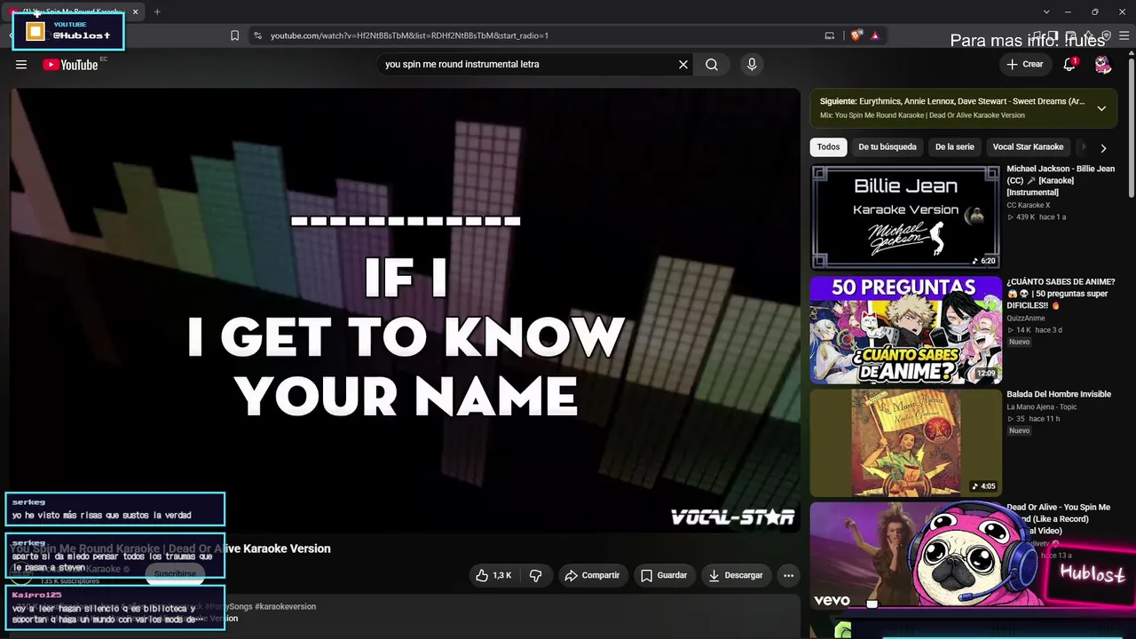Select the Todos filter chip

[x=828, y=147]
